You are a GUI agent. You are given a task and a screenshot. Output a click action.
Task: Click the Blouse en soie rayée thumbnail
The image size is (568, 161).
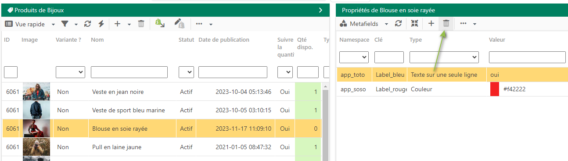click(x=36, y=129)
